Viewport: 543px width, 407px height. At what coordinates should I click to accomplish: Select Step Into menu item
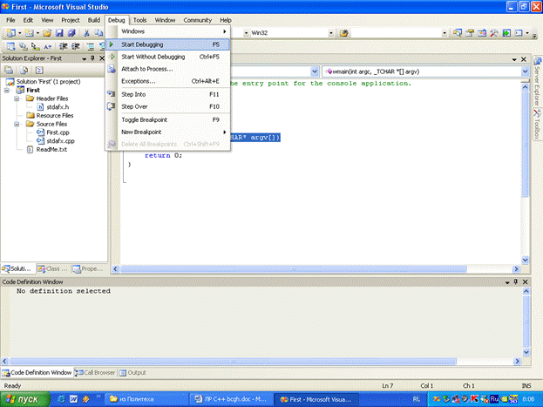tap(167, 94)
